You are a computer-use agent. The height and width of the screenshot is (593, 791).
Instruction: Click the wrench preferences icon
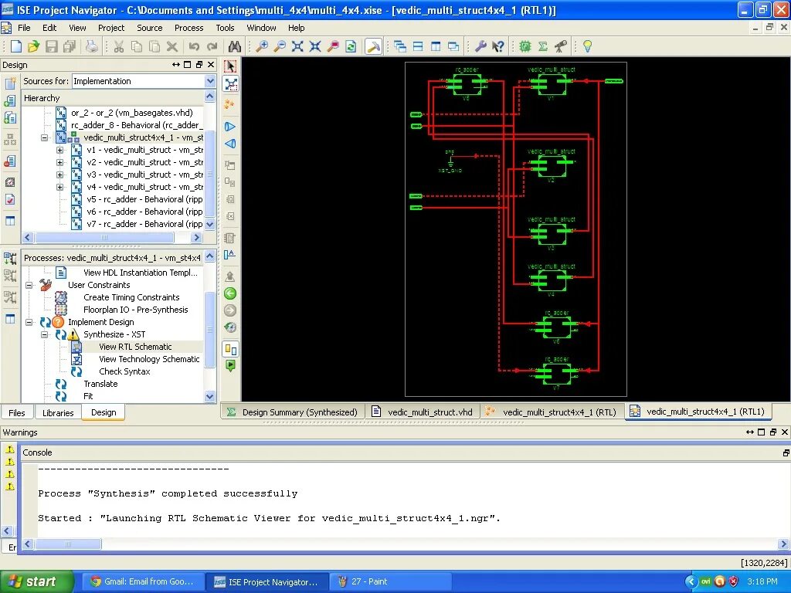coord(480,46)
